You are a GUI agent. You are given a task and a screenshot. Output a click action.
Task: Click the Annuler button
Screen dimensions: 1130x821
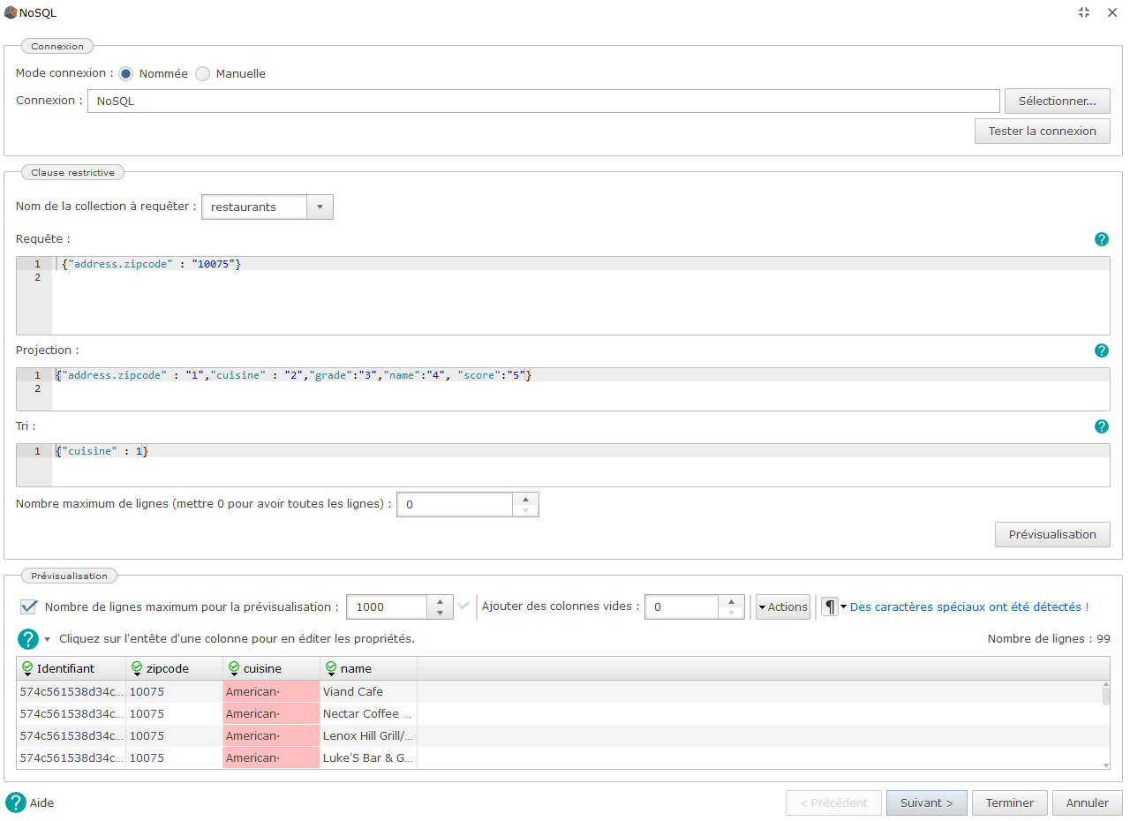[1088, 803]
